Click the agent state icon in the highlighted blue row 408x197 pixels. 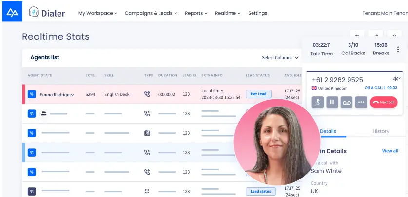click(32, 152)
